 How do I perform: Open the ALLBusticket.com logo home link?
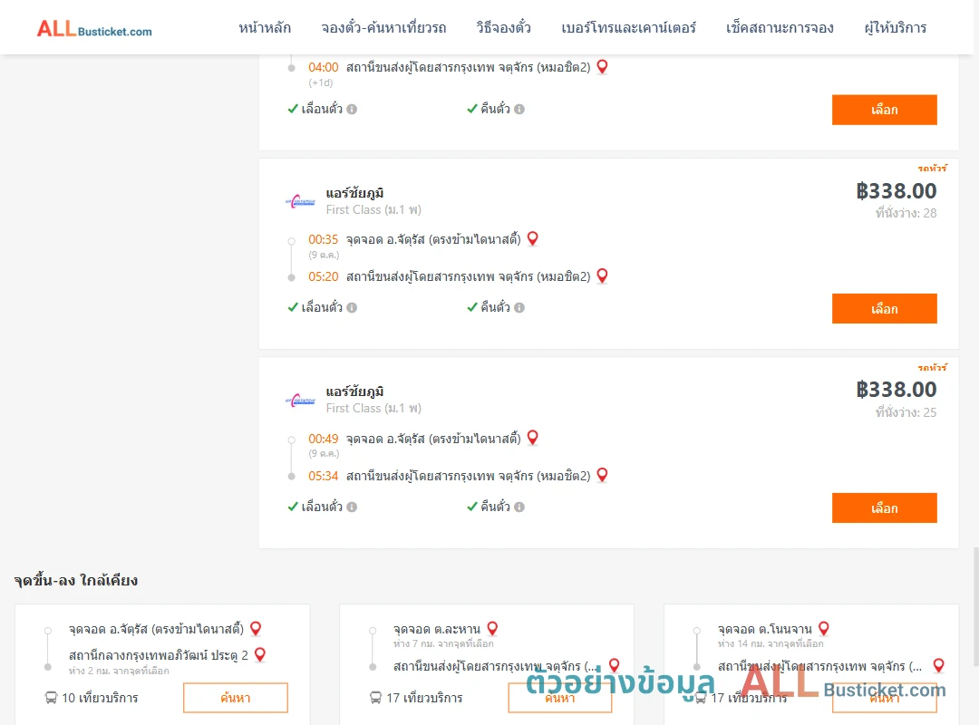[x=94, y=28]
